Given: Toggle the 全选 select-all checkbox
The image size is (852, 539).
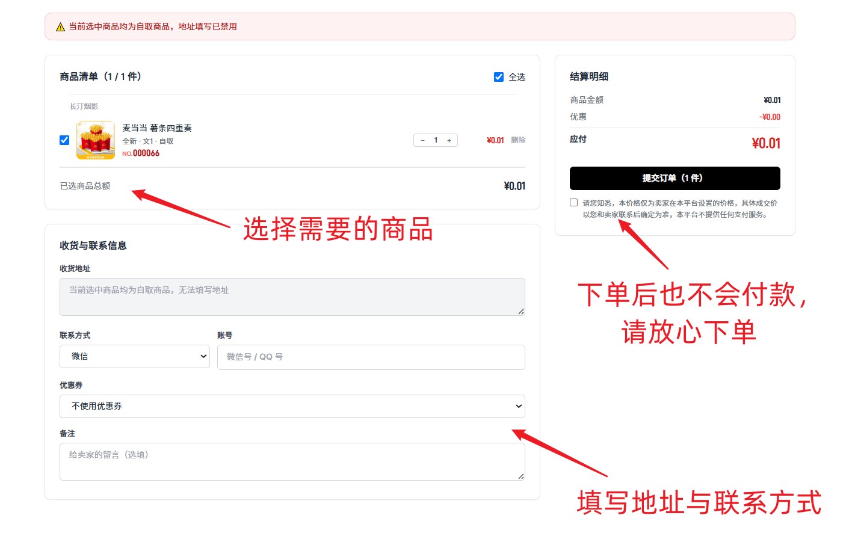Looking at the screenshot, I should point(499,77).
